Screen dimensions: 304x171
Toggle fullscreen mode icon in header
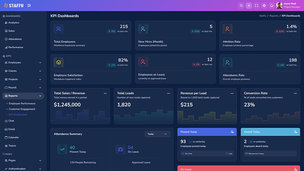pyautogui.click(x=256, y=6)
